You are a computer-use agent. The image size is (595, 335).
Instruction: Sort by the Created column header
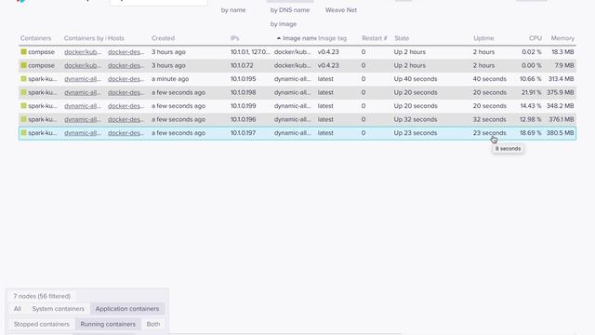[164, 38]
